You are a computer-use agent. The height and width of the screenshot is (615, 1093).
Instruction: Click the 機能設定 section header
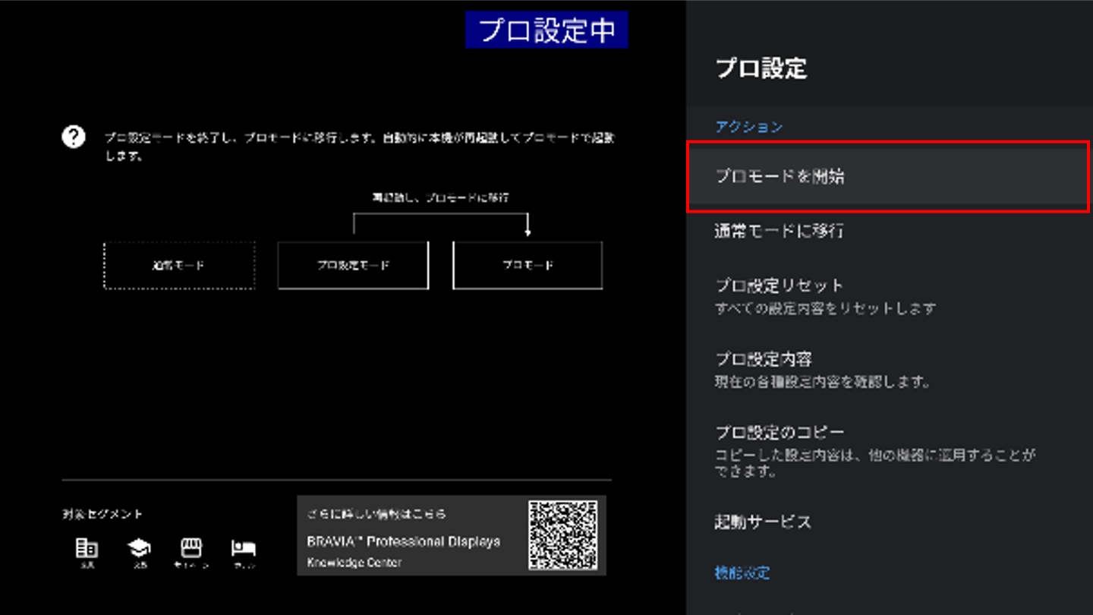pyautogui.click(x=742, y=572)
